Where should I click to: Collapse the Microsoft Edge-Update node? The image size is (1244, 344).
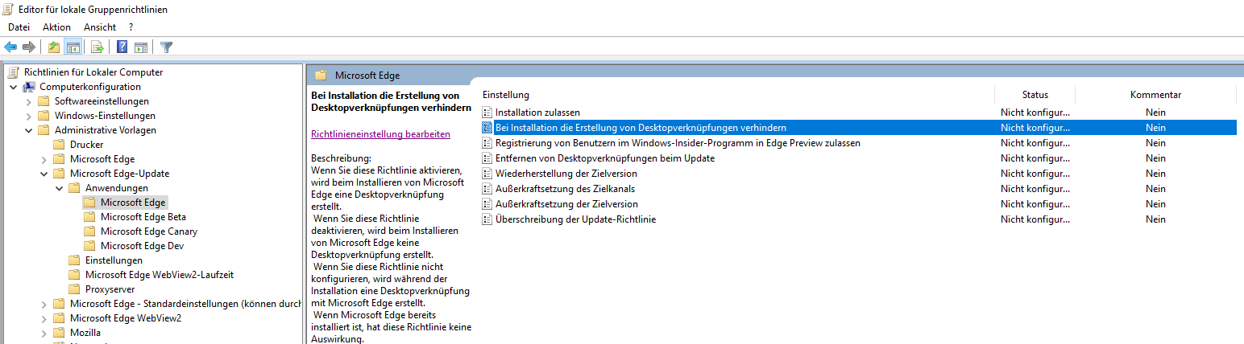coord(44,174)
